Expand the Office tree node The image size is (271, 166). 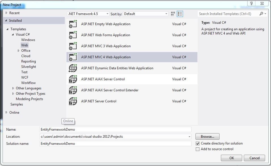[18, 51]
